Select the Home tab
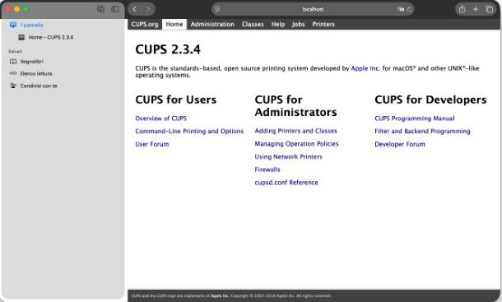The height and width of the screenshot is (302, 502). coord(174,24)
